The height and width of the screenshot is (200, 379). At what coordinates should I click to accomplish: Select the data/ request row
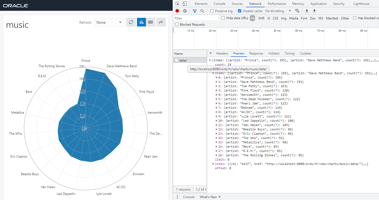pyautogui.click(x=190, y=60)
